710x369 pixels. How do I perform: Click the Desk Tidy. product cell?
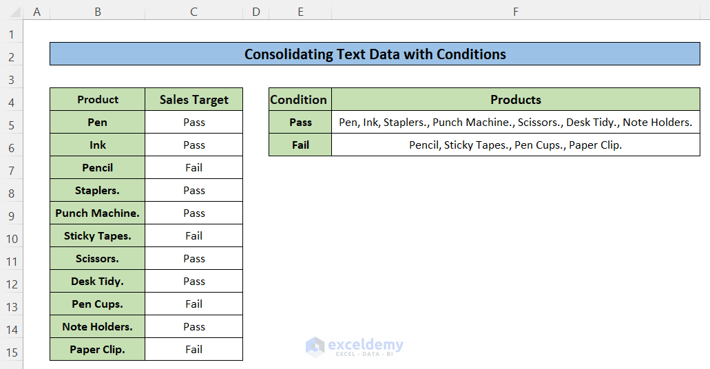[x=97, y=281]
